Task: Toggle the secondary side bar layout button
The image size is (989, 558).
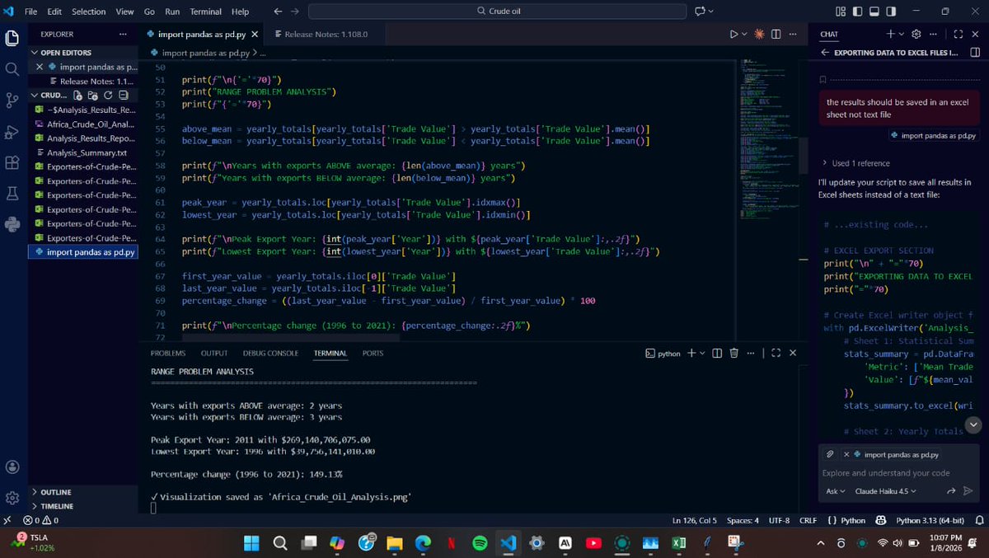Action: tap(890, 12)
